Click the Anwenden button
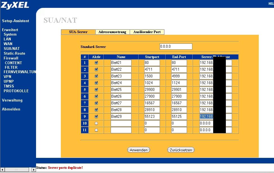The width and height of the screenshot is (274, 173). coord(139,150)
